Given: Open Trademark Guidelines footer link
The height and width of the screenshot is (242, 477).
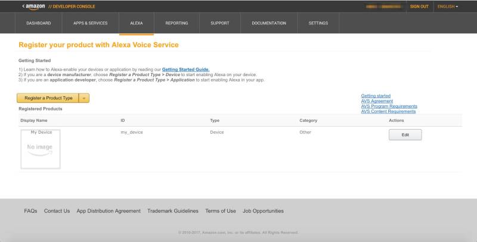Looking at the screenshot, I should (173, 210).
